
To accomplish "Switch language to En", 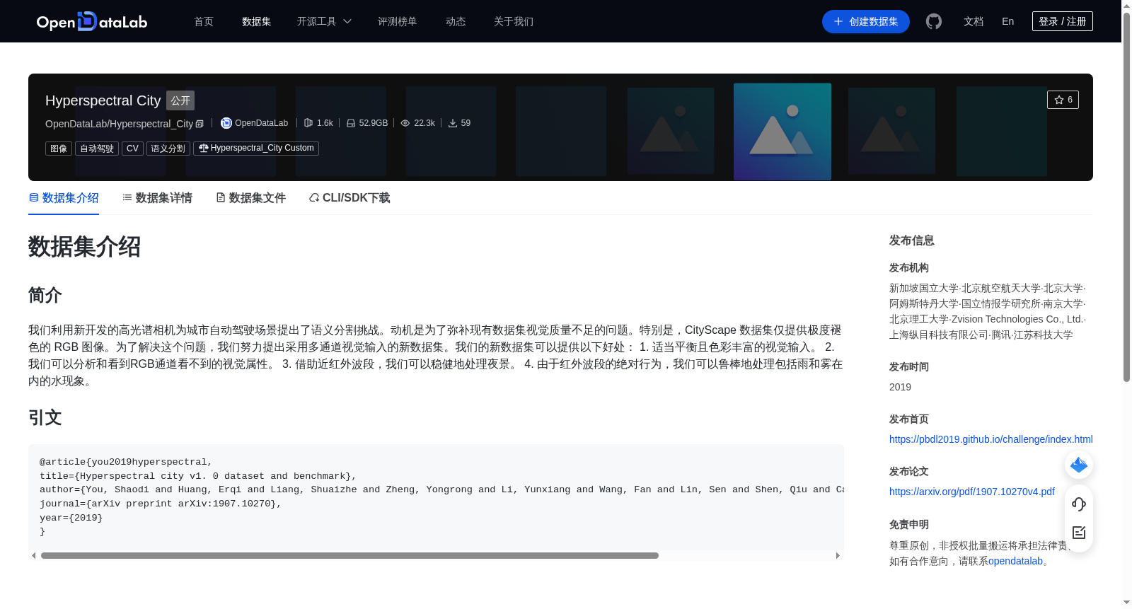I will pos(1008,22).
